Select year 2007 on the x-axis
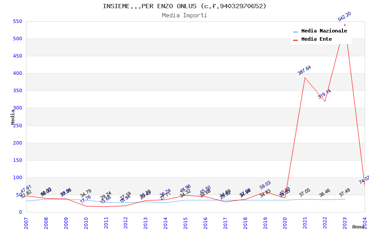The width and height of the screenshot is (369, 238). [x=26, y=223]
